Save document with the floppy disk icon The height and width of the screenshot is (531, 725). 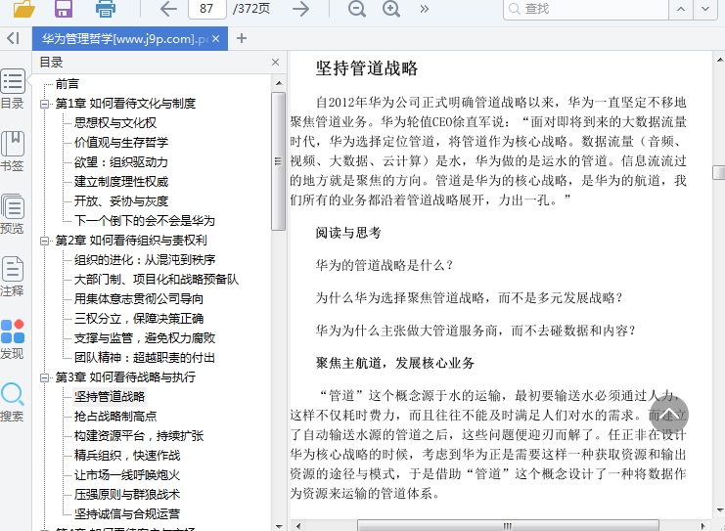point(64,9)
